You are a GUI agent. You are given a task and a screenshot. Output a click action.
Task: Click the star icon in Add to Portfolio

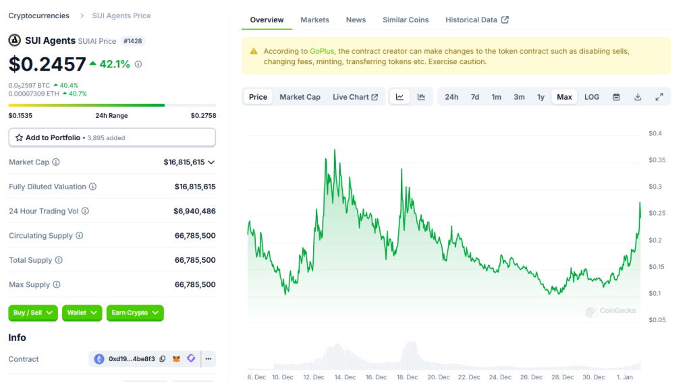coord(19,137)
